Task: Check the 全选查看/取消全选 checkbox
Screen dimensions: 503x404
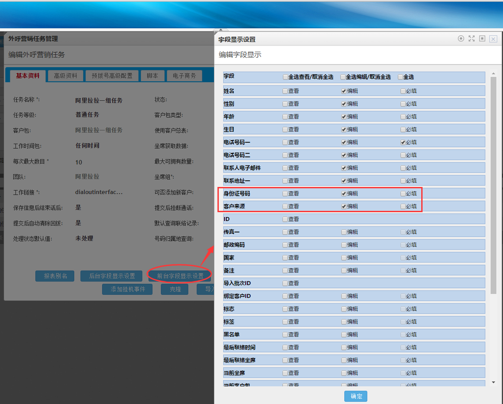Action: (x=286, y=77)
